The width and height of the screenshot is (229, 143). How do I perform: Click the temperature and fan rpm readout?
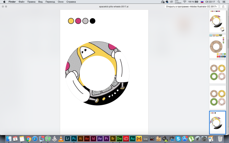pos(178,2)
